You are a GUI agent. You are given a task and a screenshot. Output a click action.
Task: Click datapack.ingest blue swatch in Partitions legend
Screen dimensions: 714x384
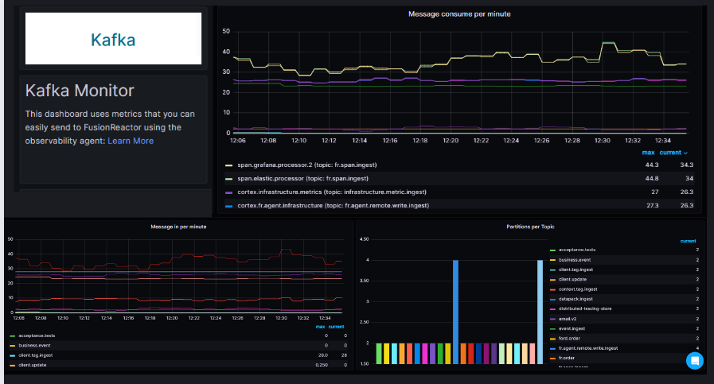point(552,300)
